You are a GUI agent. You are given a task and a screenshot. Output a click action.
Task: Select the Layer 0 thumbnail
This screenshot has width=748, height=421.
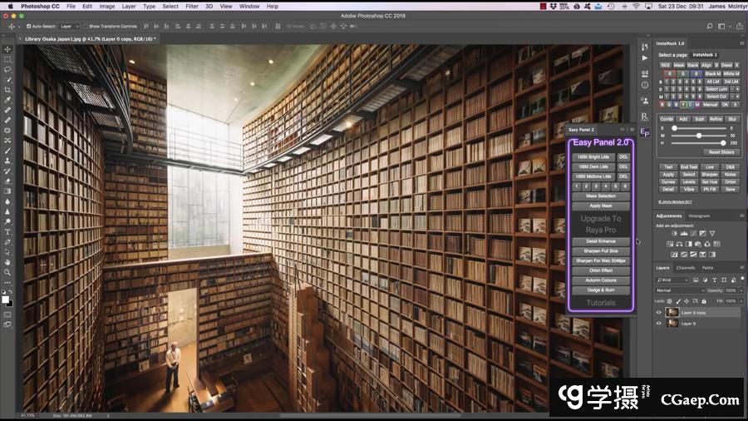click(672, 323)
